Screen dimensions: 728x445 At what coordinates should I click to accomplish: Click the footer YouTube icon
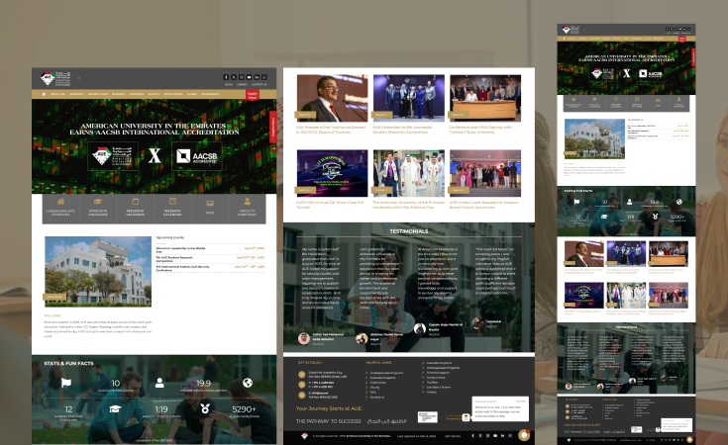[x=495, y=436]
